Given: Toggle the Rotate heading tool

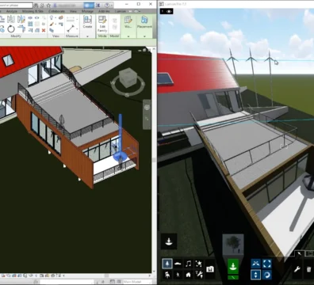Looking at the screenshot, I should (x=267, y=275).
